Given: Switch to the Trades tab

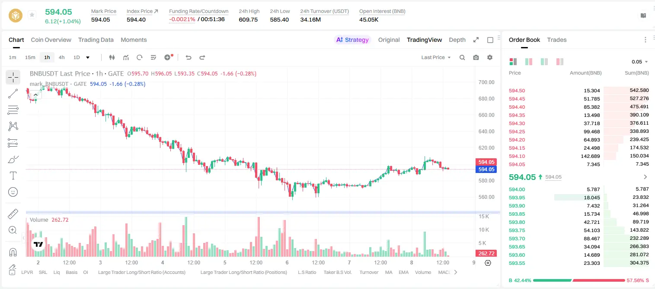Looking at the screenshot, I should [556, 40].
